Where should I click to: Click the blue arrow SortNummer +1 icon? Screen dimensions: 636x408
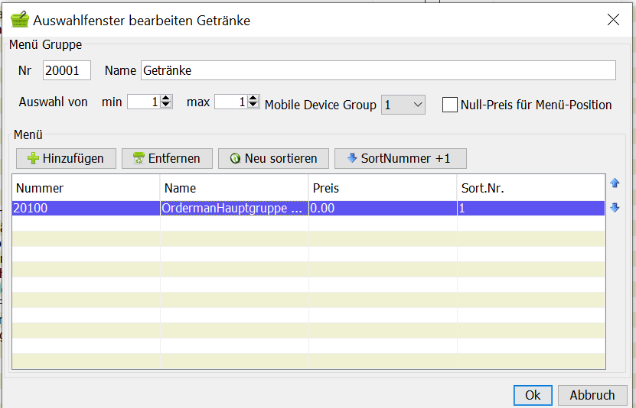click(352, 158)
